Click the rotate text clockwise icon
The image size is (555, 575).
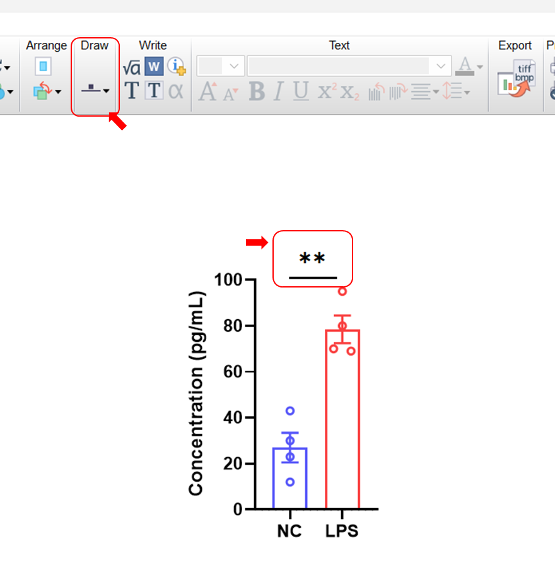398,91
